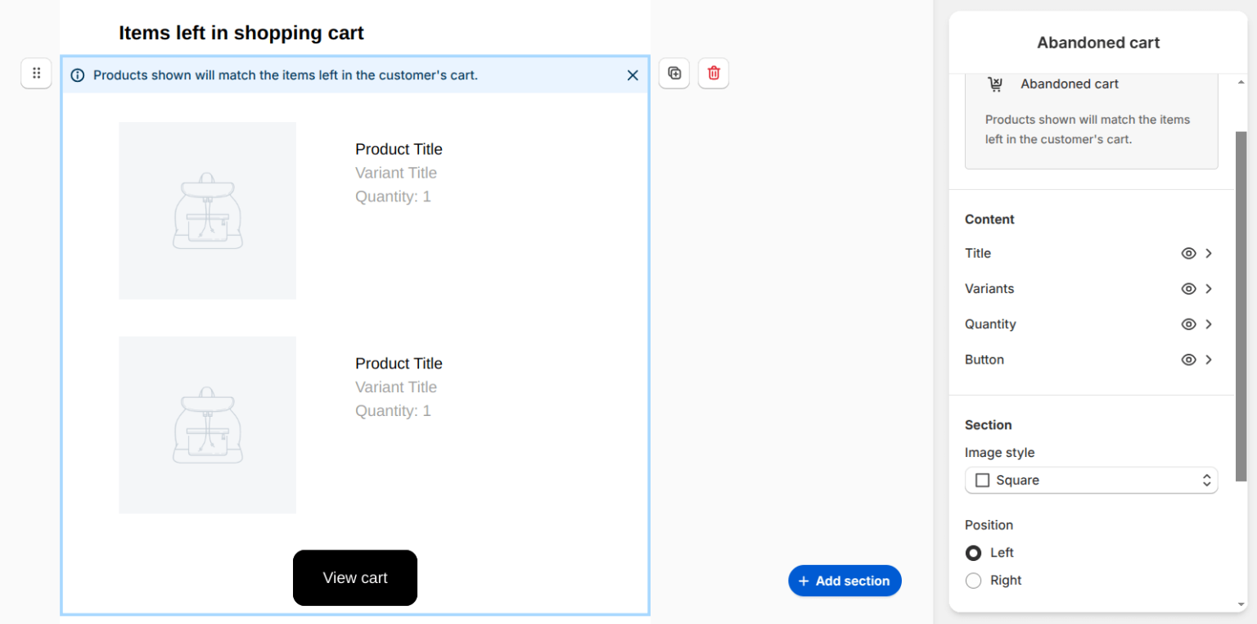Hide the Quantity field
The height and width of the screenshot is (624, 1257).
(x=1188, y=323)
